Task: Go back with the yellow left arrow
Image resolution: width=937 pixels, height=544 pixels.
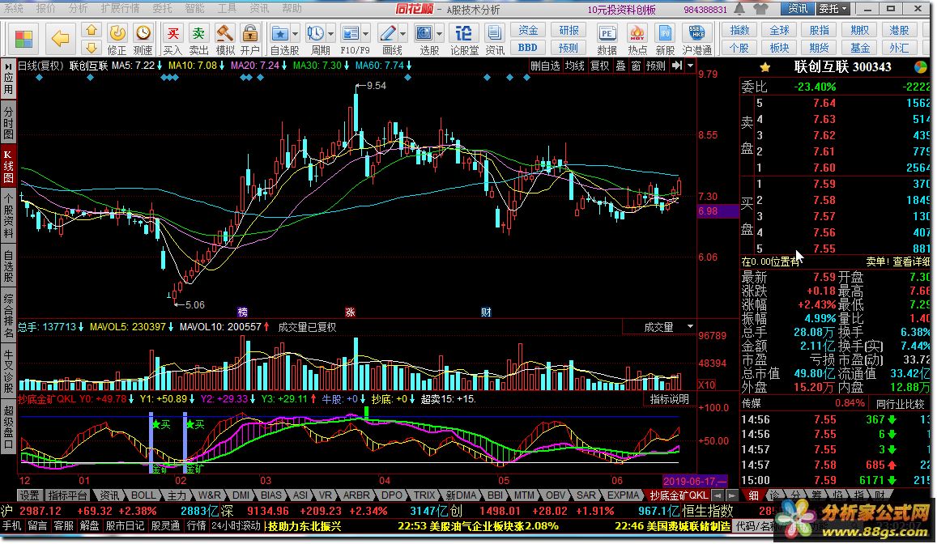Action: (x=61, y=39)
